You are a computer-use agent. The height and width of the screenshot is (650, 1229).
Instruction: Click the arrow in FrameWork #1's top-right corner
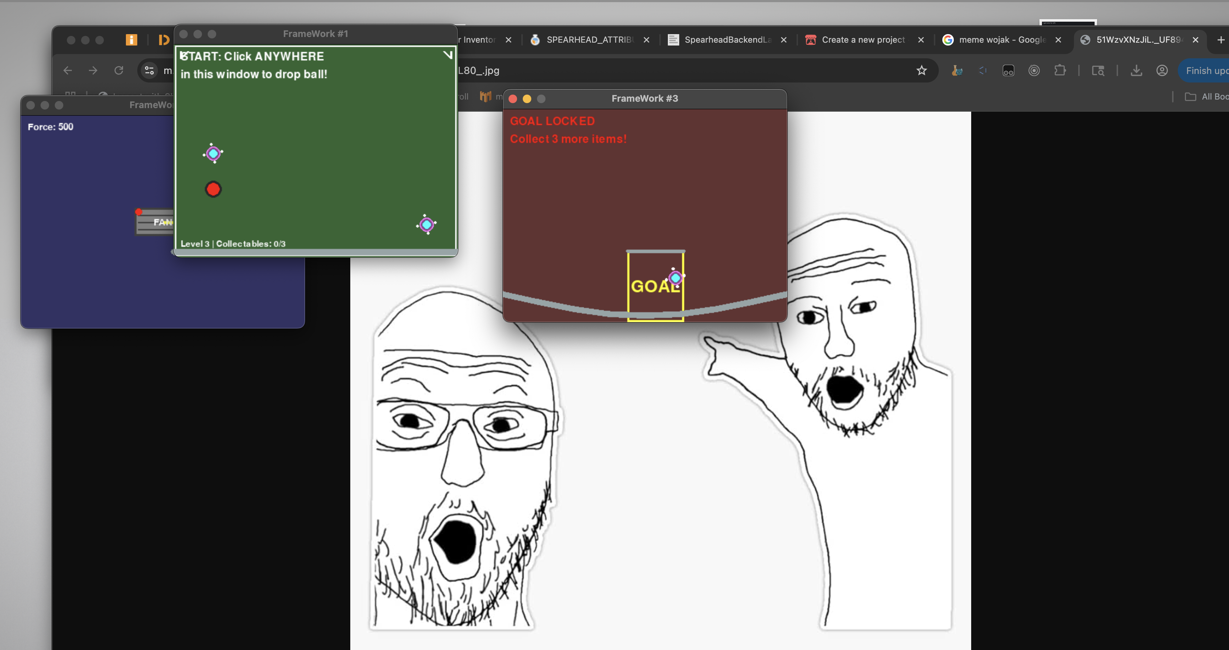(x=447, y=55)
